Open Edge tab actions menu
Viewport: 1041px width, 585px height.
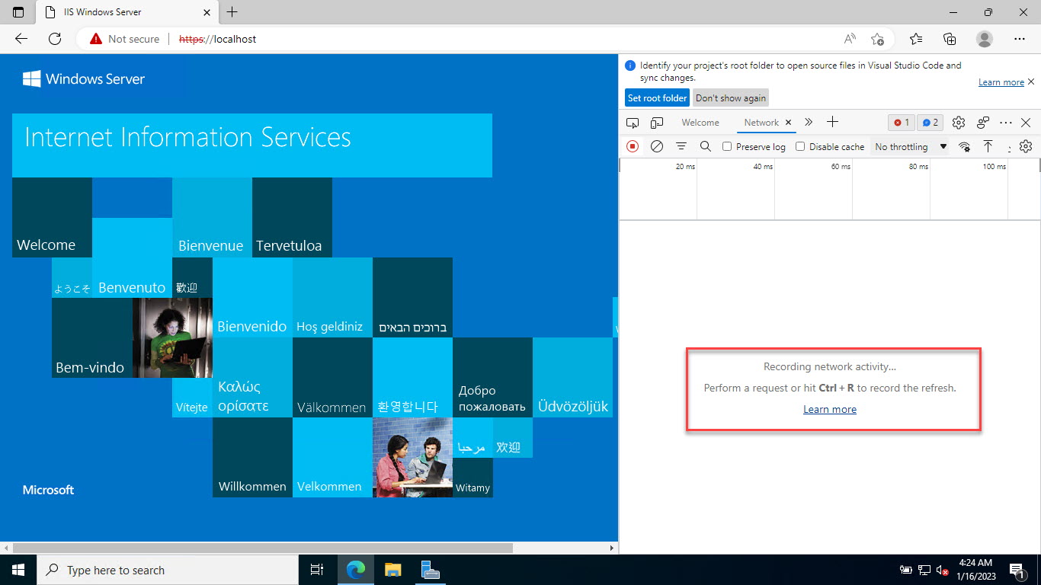pyautogui.click(x=18, y=12)
